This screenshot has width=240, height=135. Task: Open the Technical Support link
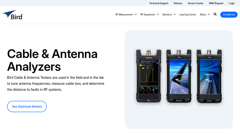point(159,3)
